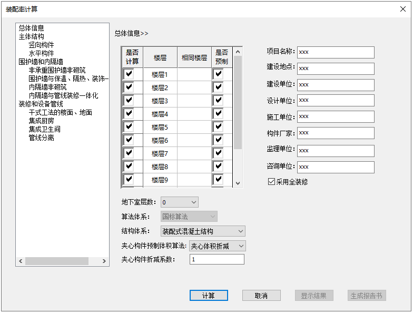
Task: Select 竖向构件 in the tree
Action: pyautogui.click(x=41, y=45)
